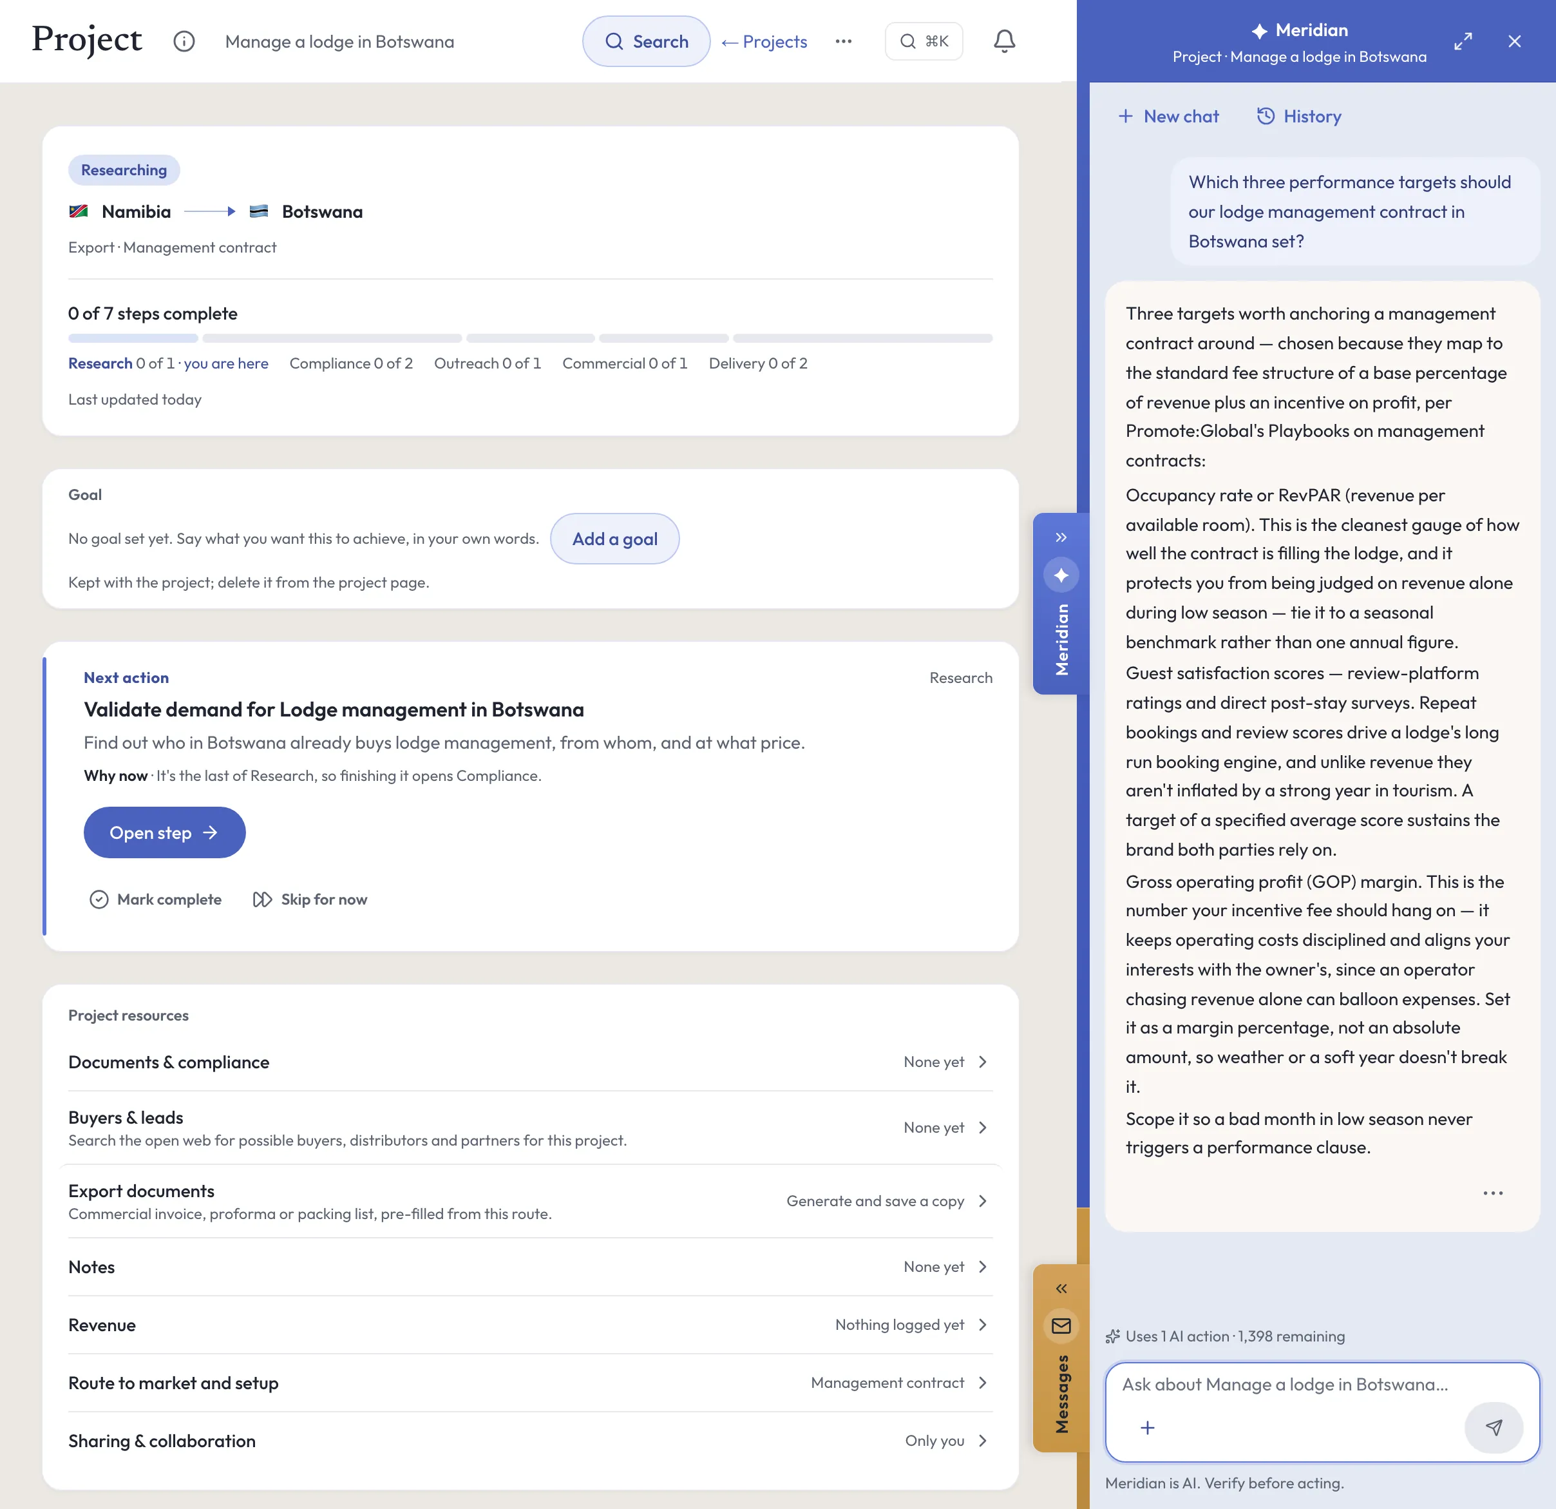Open the three-dot project menu
The width and height of the screenshot is (1556, 1509).
pos(843,41)
